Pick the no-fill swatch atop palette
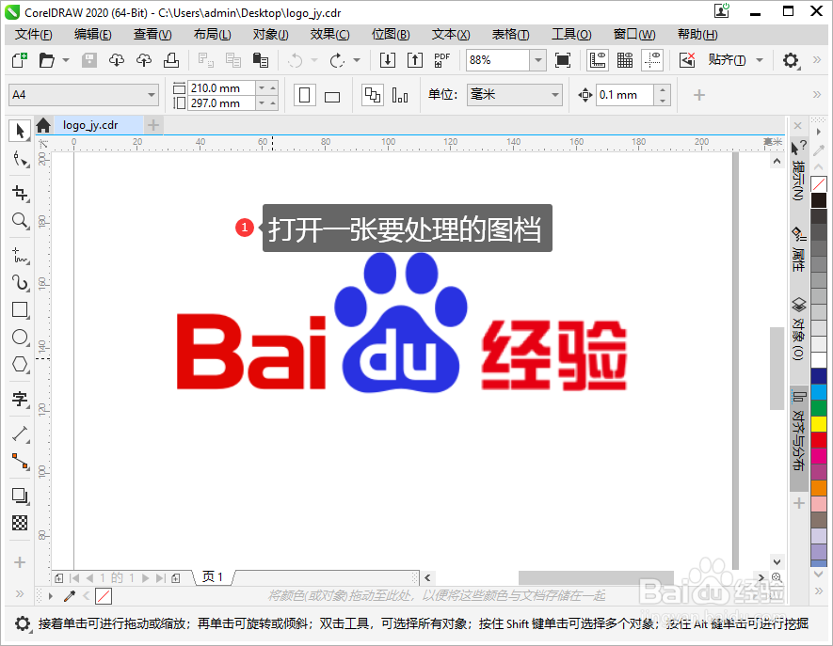 (x=819, y=184)
